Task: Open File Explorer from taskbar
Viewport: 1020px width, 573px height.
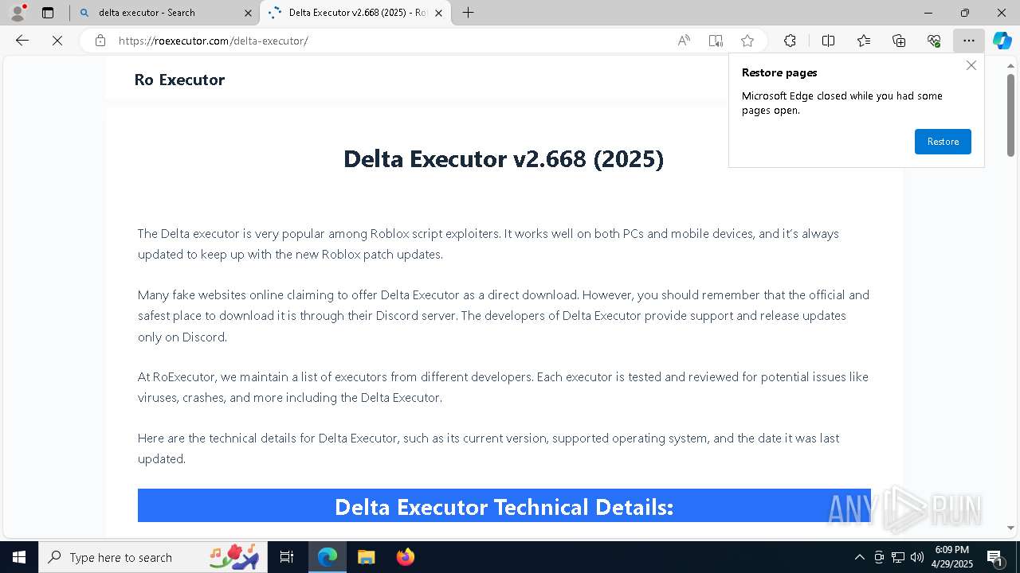Action: pos(367,557)
